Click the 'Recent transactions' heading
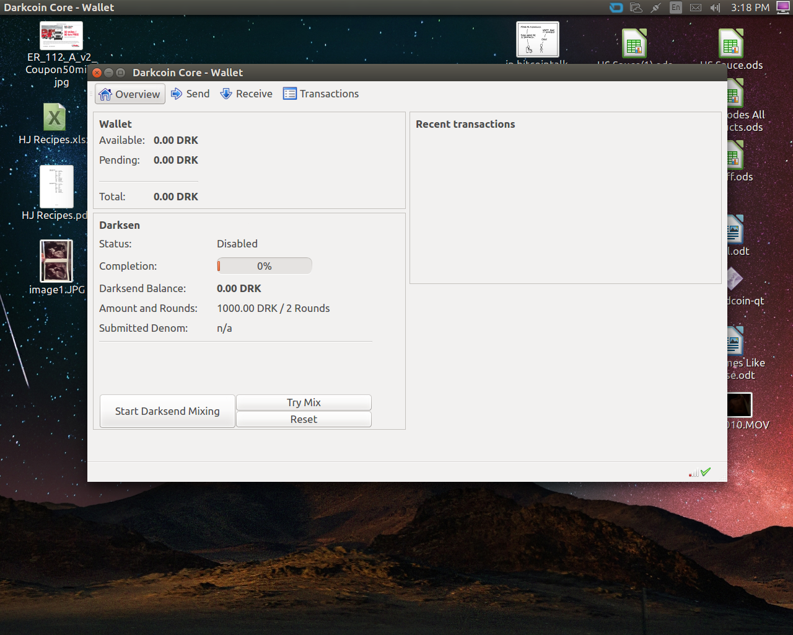The width and height of the screenshot is (793, 635). pyautogui.click(x=465, y=124)
